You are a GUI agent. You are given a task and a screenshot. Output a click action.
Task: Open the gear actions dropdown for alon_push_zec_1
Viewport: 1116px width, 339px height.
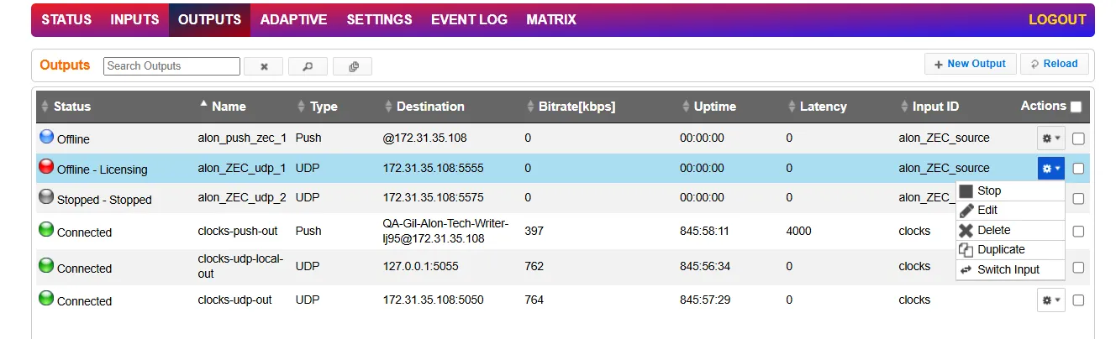[x=1050, y=138]
